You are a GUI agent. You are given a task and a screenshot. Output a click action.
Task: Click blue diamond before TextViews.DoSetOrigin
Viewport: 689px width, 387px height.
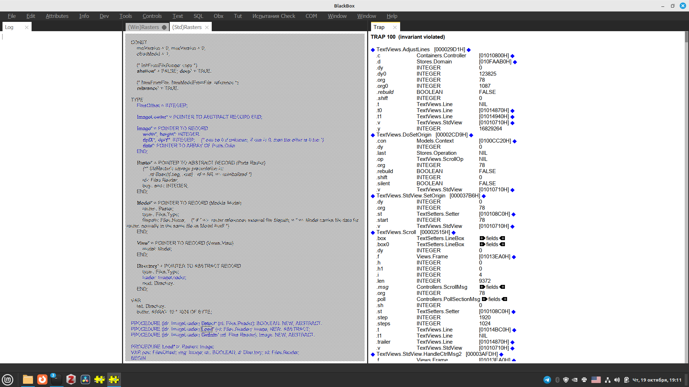click(x=373, y=135)
